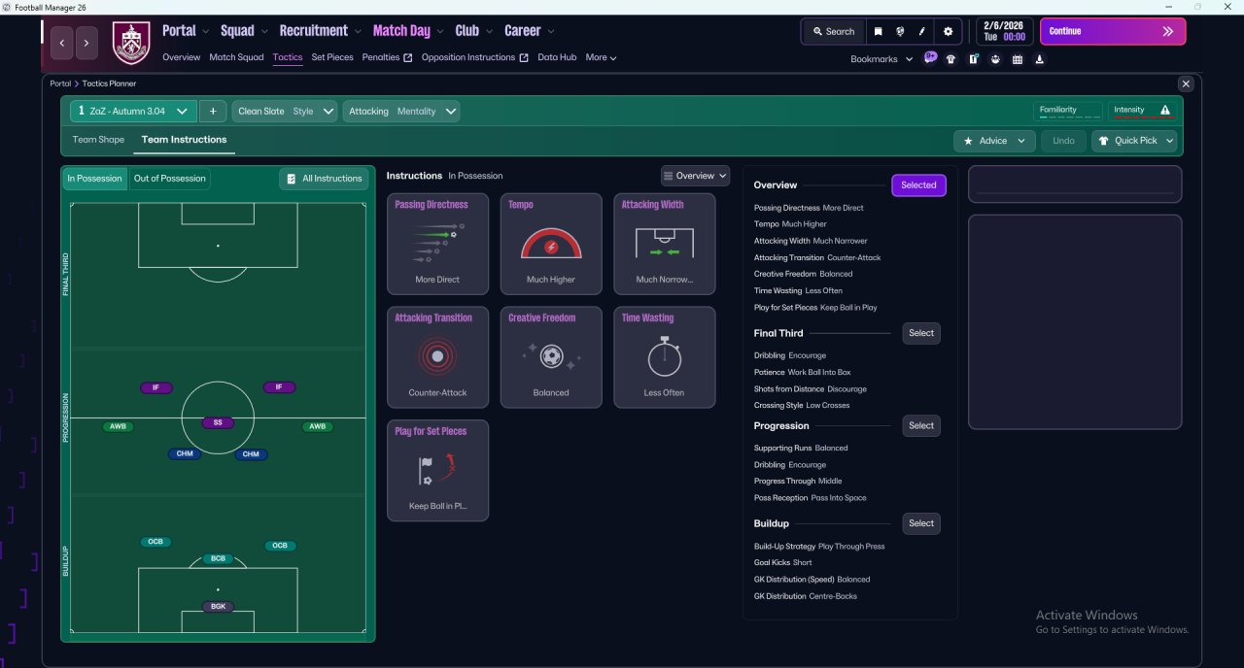Image resolution: width=1244 pixels, height=668 pixels.
Task: Select the SS player marker on pitch
Action: [x=218, y=422]
